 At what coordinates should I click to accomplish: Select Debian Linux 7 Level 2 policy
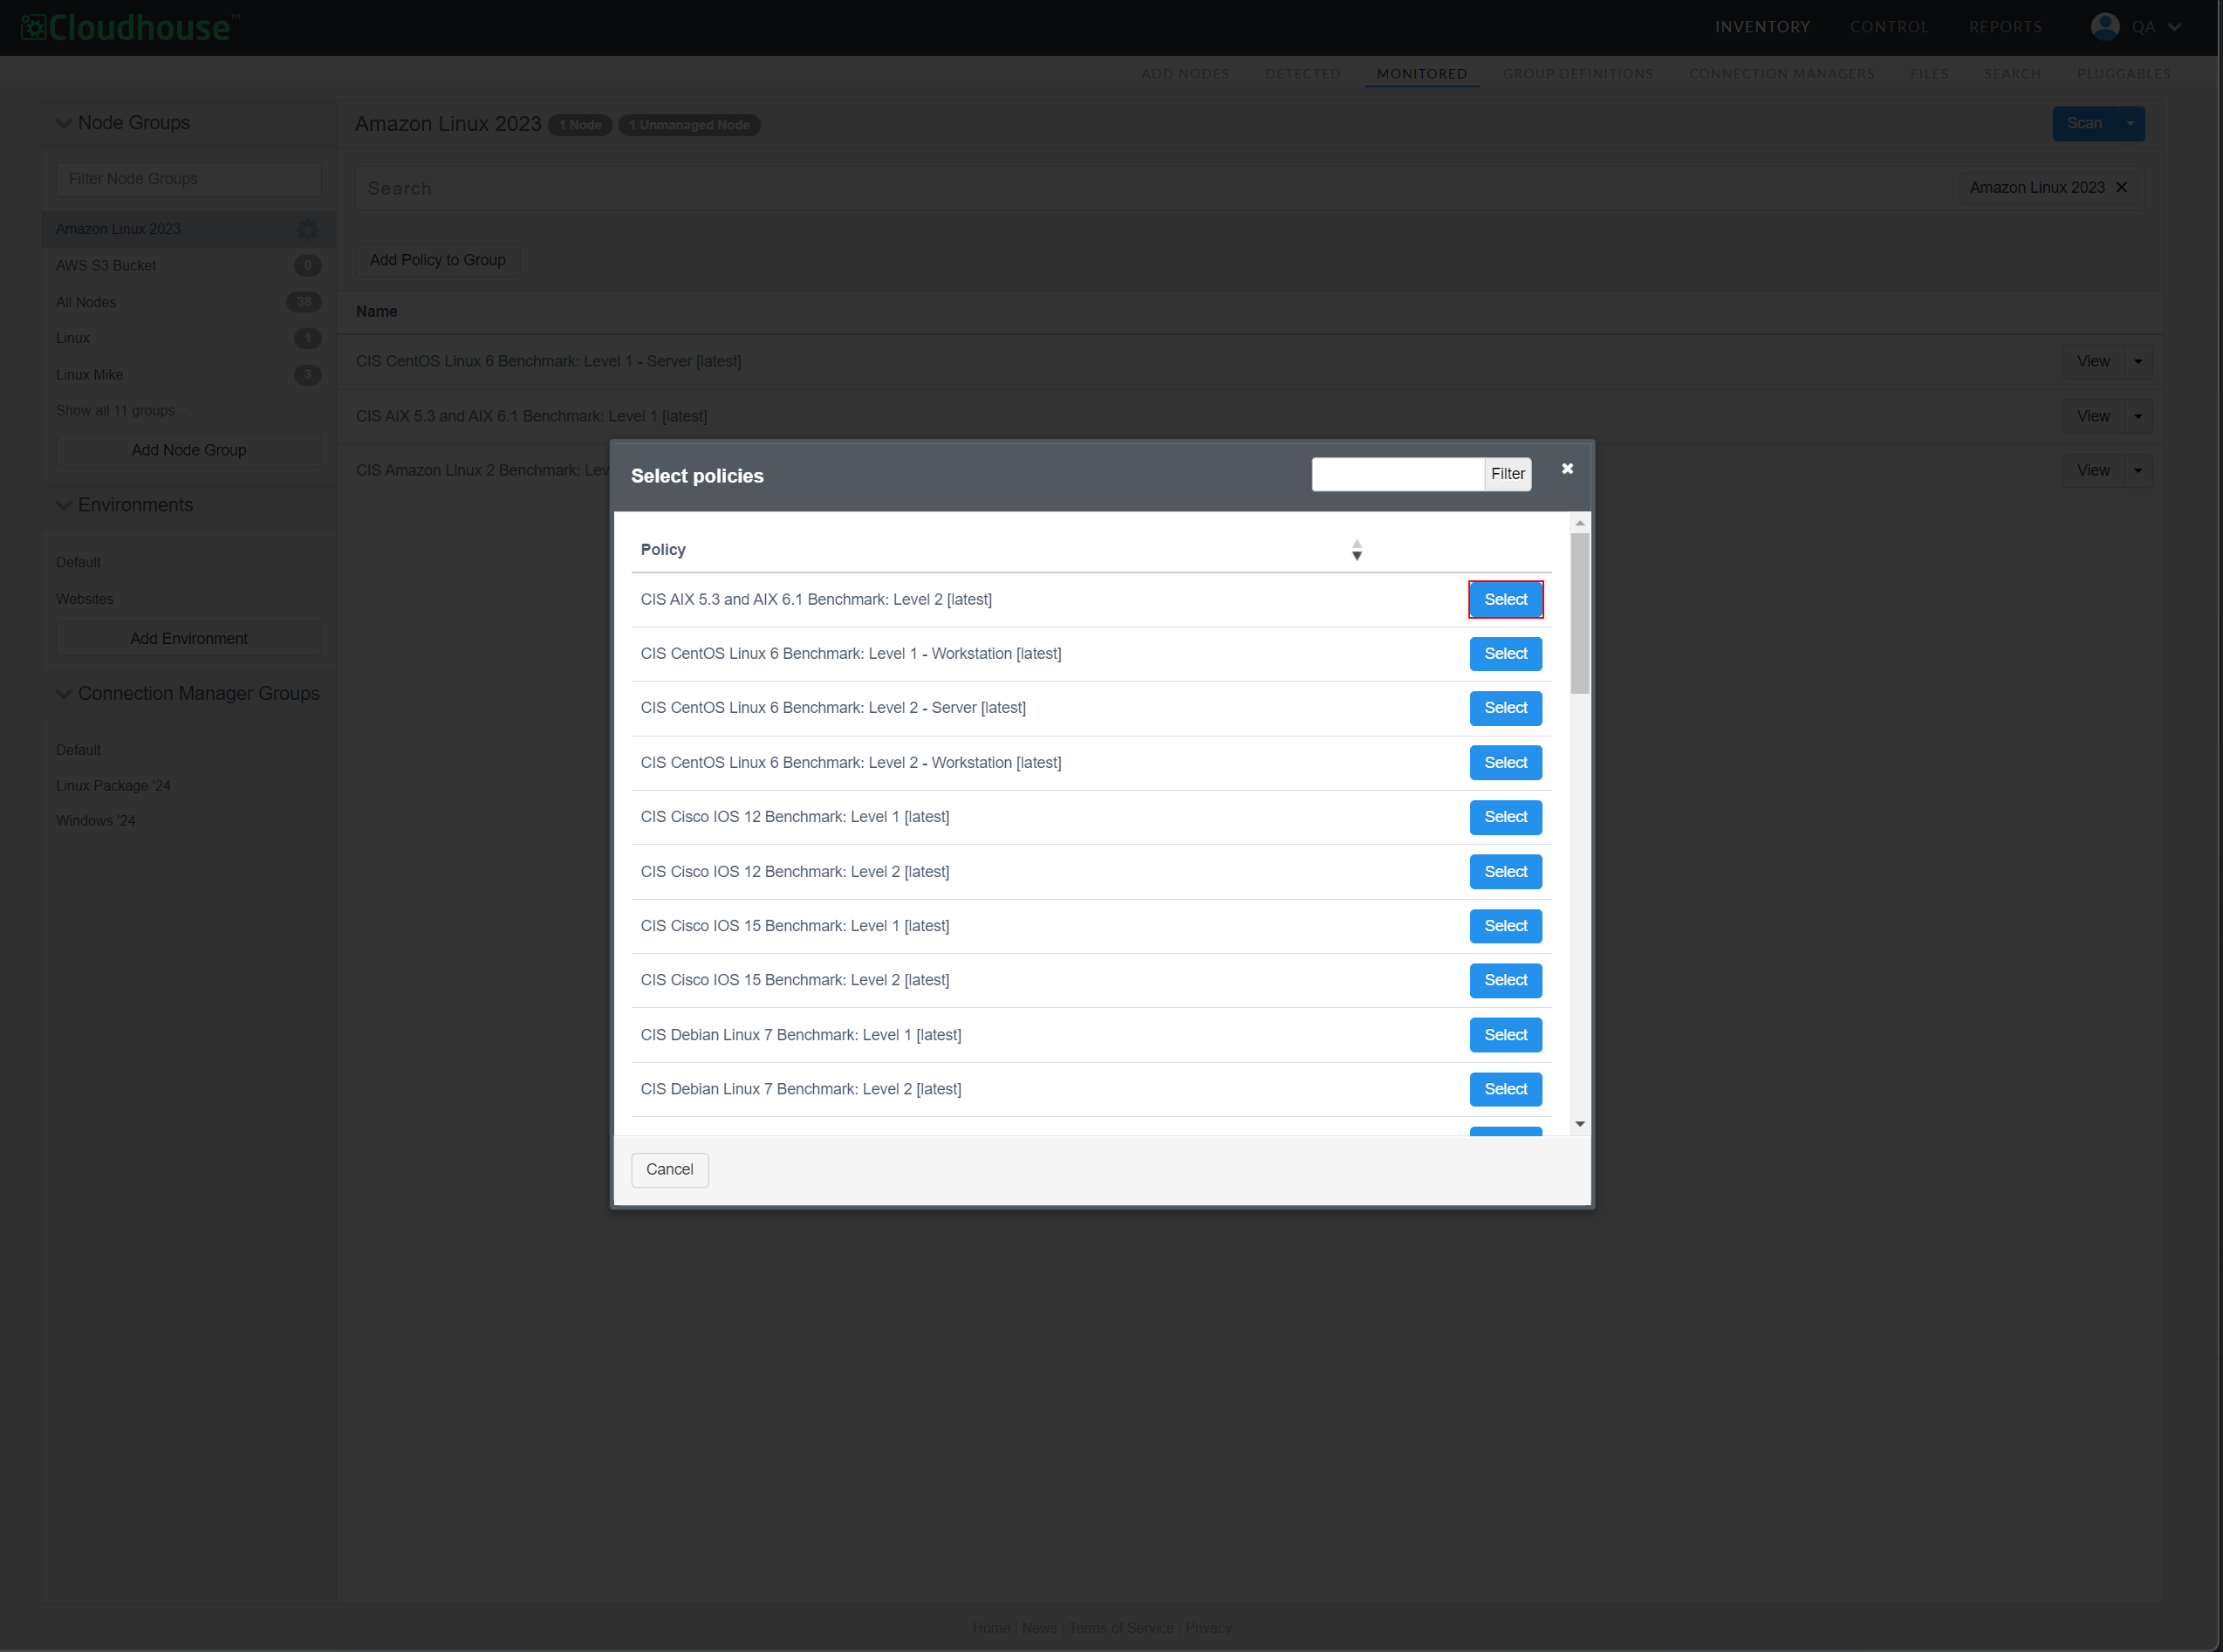click(x=1505, y=1089)
